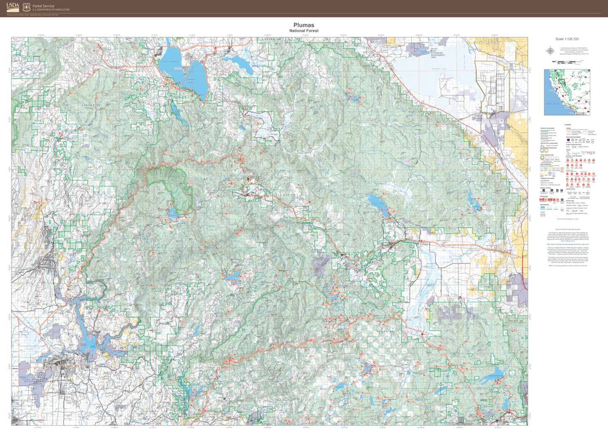
Task: Expand the Water Lines legend section
Action: coord(571,201)
